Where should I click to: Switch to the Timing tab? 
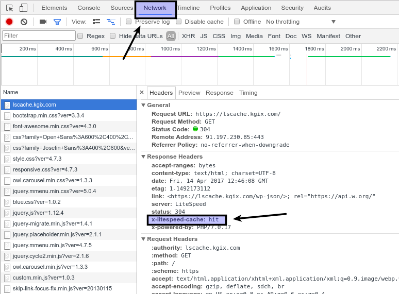tap(248, 93)
